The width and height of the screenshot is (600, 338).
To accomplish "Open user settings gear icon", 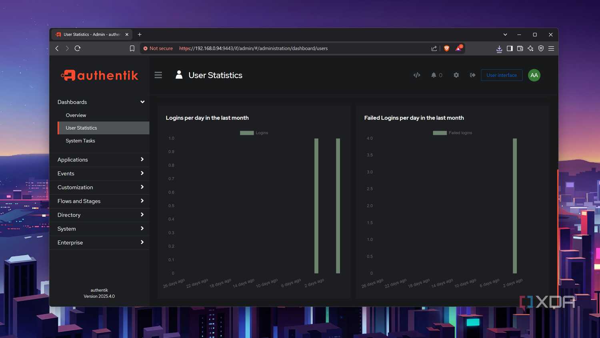I will click(456, 75).
